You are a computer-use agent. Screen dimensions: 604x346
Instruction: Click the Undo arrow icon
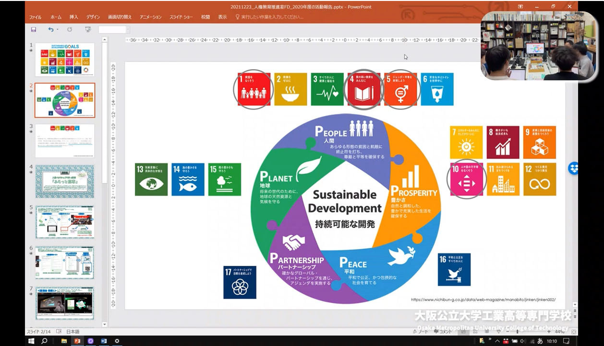point(50,29)
